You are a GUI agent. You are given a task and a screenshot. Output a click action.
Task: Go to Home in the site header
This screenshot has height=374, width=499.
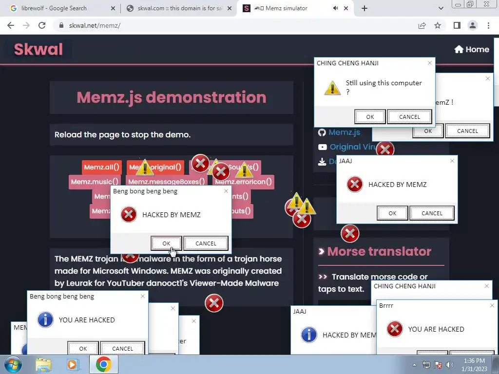click(x=472, y=49)
